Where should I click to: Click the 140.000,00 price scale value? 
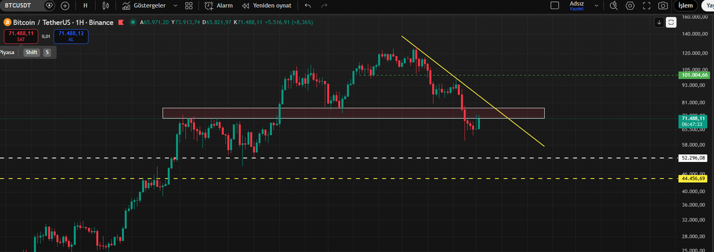click(695, 34)
